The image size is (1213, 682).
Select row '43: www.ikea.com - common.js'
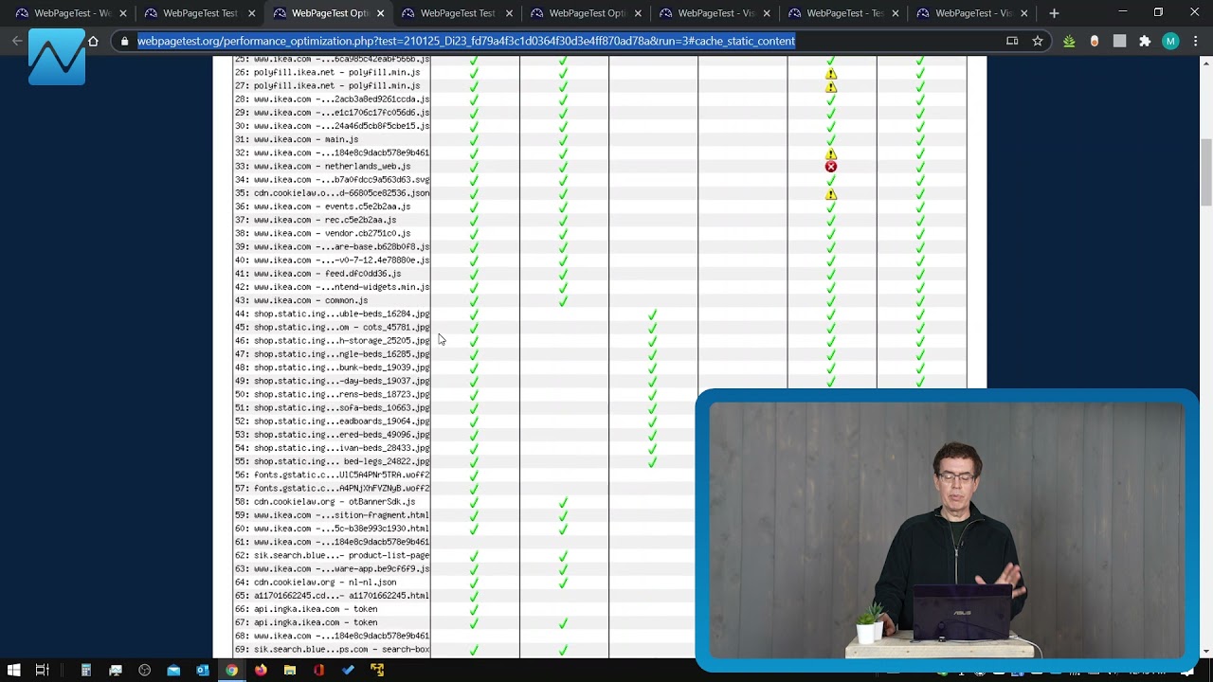point(301,300)
